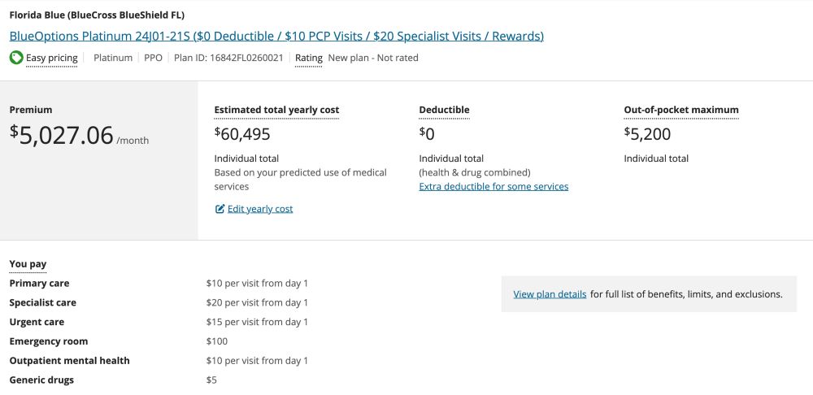Viewport: 813px width, 395px height.
Task: Show the Easy pricing term definition
Action: click(x=52, y=58)
